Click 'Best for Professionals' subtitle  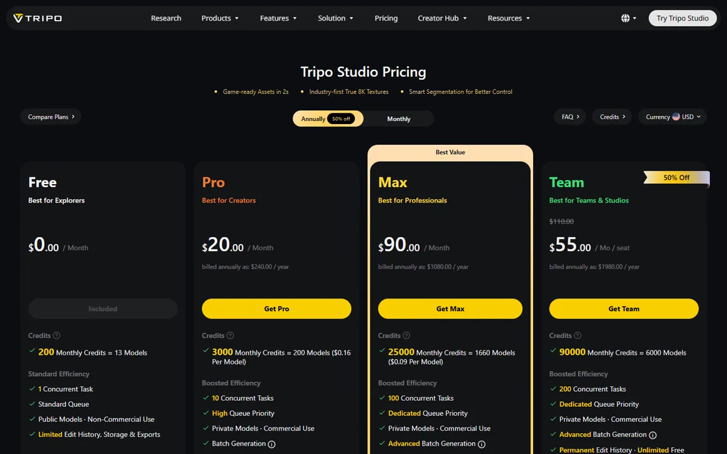pyautogui.click(x=413, y=200)
